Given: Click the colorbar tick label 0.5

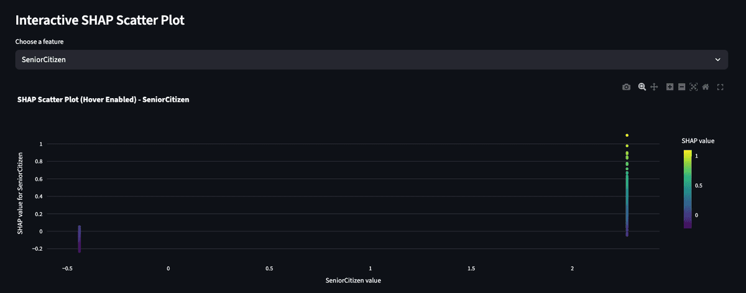Looking at the screenshot, I should tap(699, 185).
